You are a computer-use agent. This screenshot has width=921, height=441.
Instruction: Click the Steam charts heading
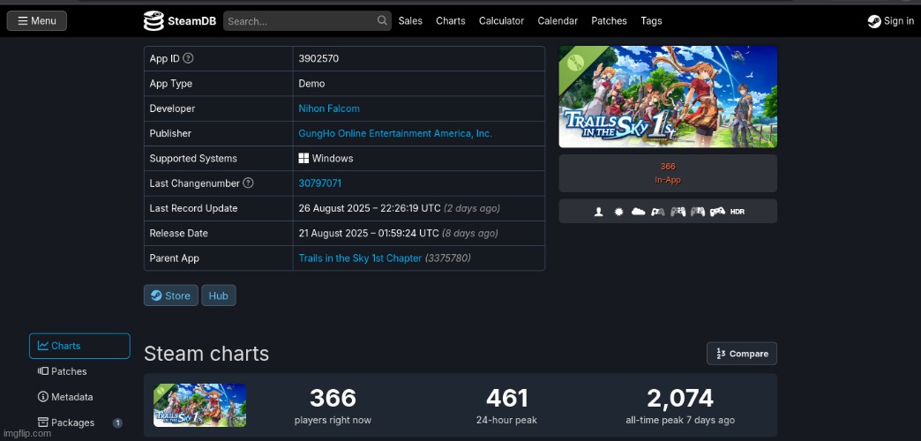click(x=206, y=354)
